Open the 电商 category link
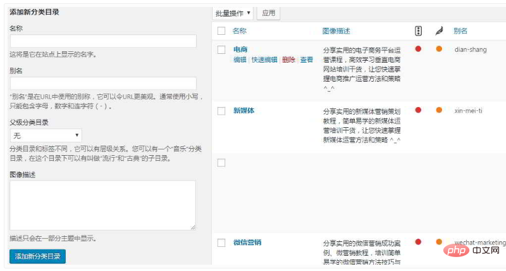 tap(240, 49)
